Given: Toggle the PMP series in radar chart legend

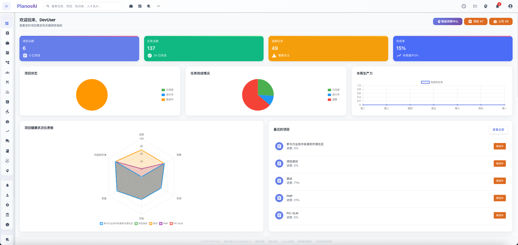Looking at the screenshot, I should click(x=164, y=223).
